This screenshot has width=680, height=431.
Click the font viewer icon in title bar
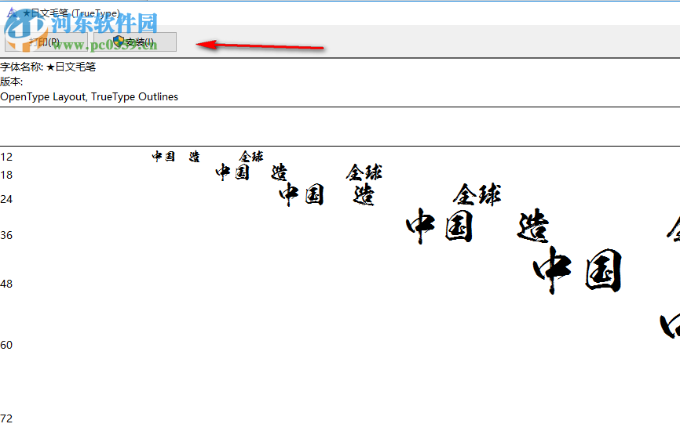pos(12,13)
